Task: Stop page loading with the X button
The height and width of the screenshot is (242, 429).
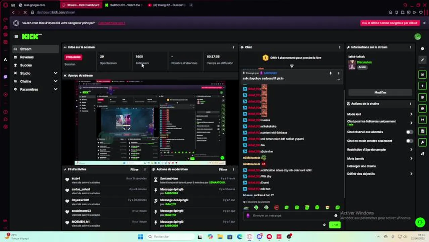Action: pyautogui.click(x=25, y=12)
